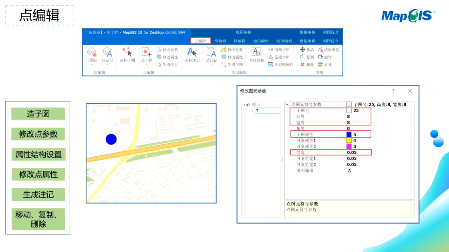This screenshot has height=252, width=449.
Task: Close the 修改图元参数 dialog
Action: pyautogui.click(x=410, y=91)
